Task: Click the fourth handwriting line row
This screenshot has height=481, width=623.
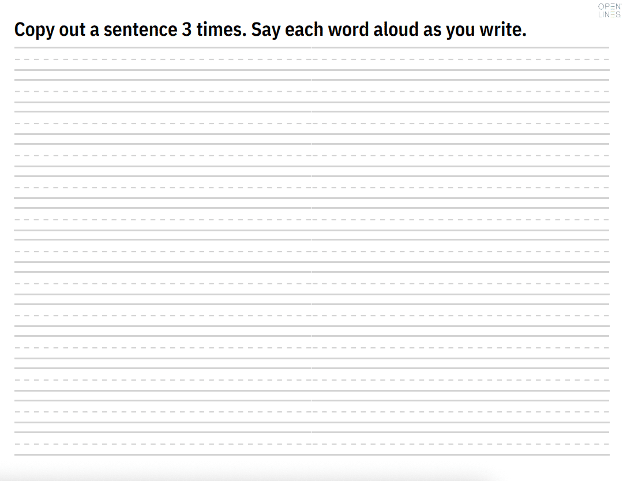Action: coord(311,156)
